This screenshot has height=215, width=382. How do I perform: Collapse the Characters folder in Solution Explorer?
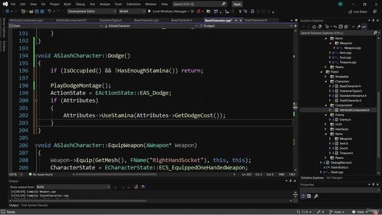pos(326,81)
